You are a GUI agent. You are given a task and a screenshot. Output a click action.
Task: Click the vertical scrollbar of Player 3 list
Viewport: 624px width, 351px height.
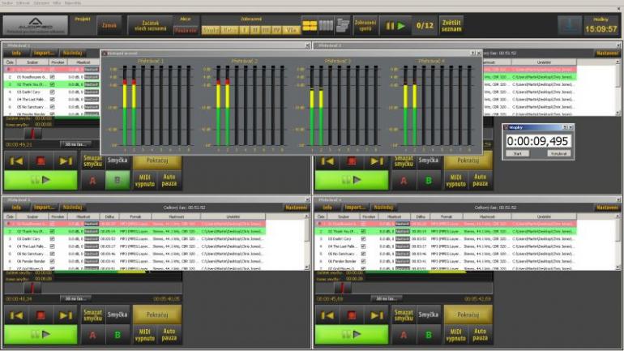(307, 242)
